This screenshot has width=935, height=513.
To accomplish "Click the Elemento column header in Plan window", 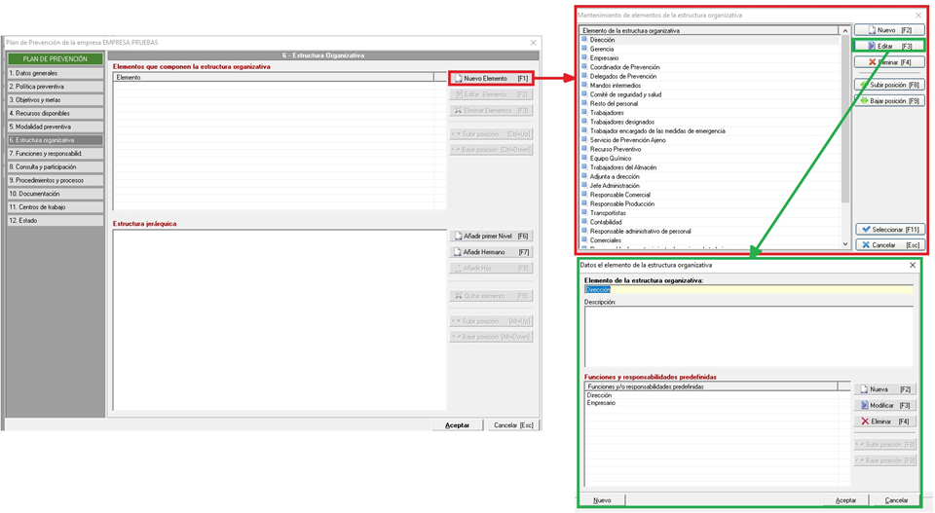I will [x=274, y=78].
